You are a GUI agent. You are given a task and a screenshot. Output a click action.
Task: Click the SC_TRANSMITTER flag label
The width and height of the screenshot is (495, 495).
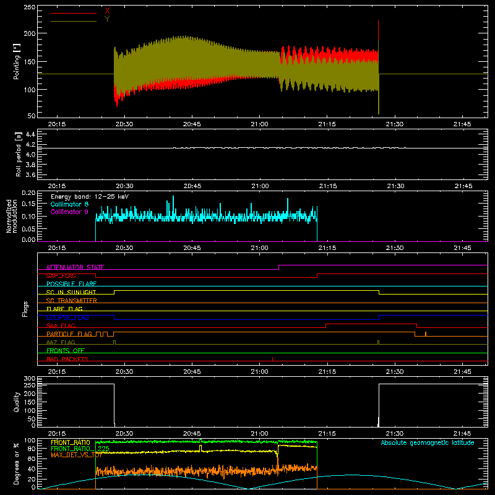(71, 301)
